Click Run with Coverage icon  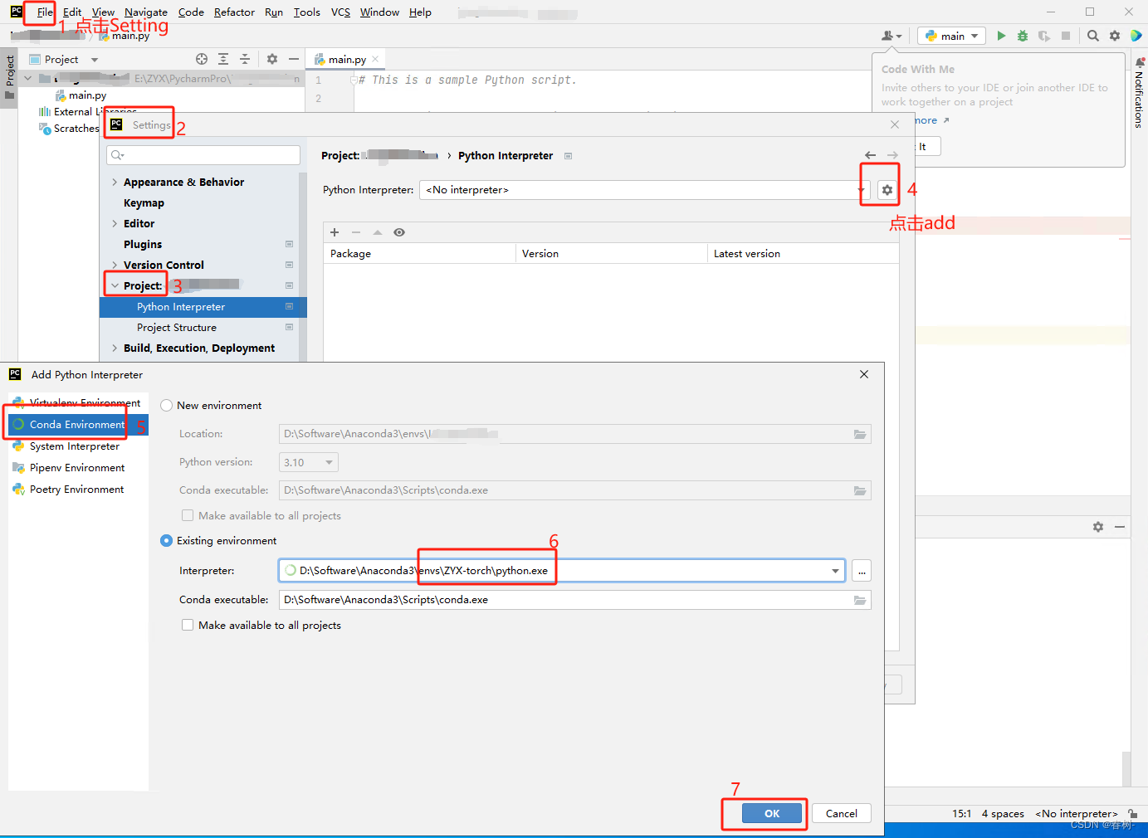(1044, 36)
